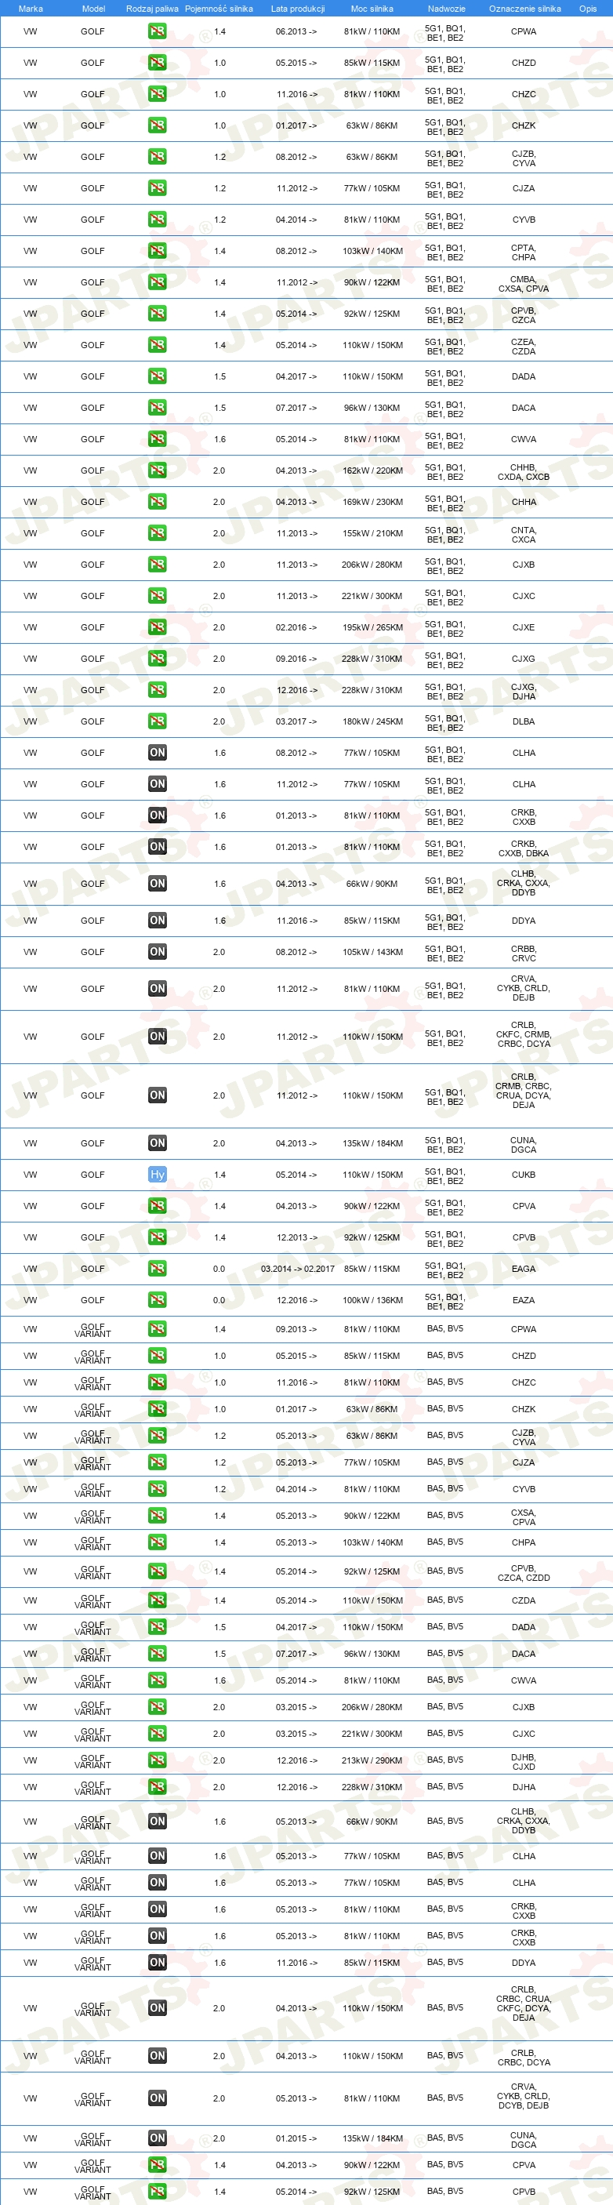Click petrol fuel icon in DLBA row
This screenshot has height=2205, width=613.
click(x=157, y=721)
